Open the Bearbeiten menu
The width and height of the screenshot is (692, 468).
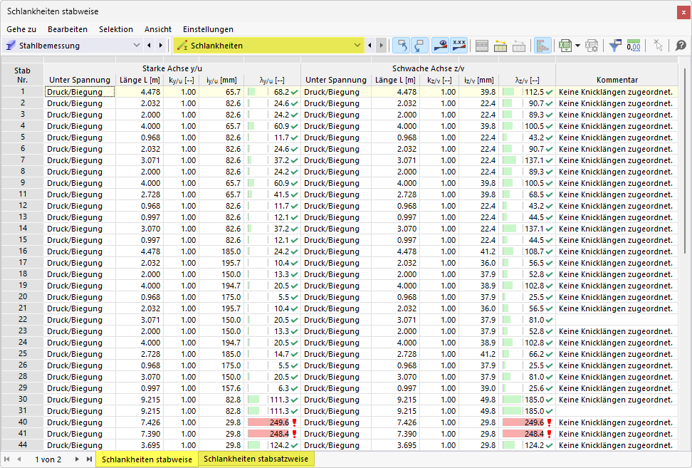pos(67,29)
